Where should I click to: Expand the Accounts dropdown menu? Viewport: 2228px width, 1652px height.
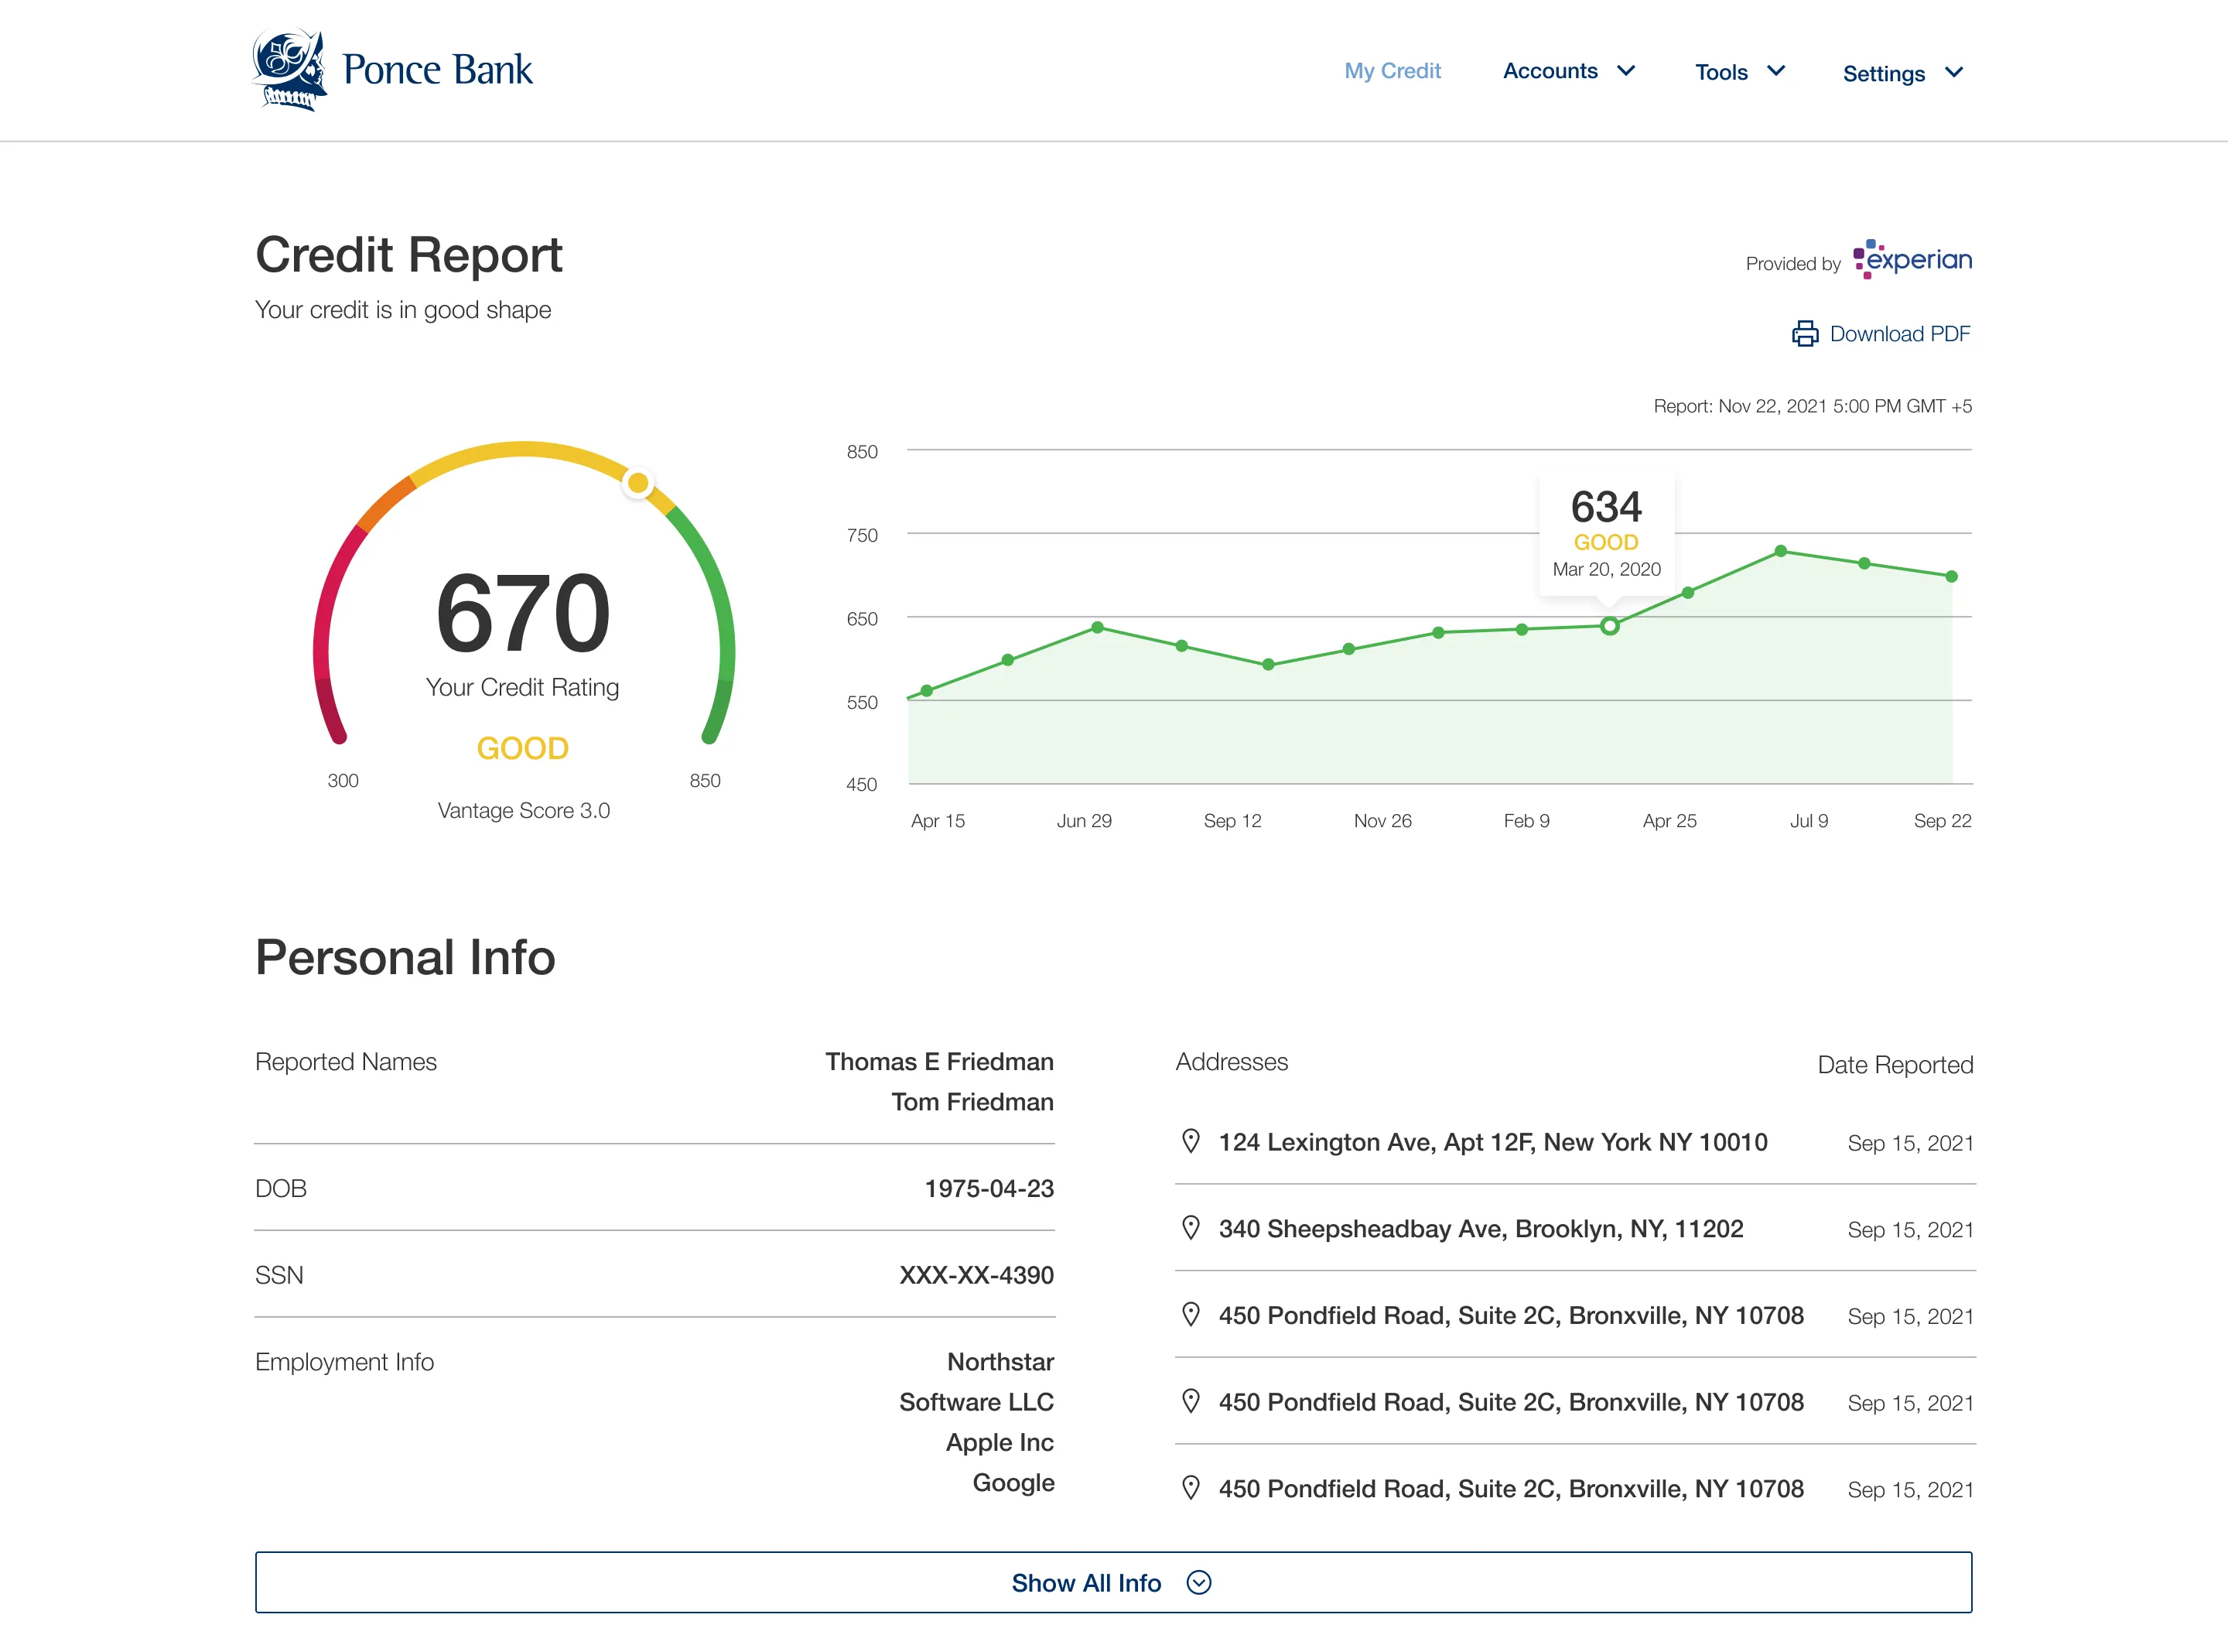point(1626,71)
